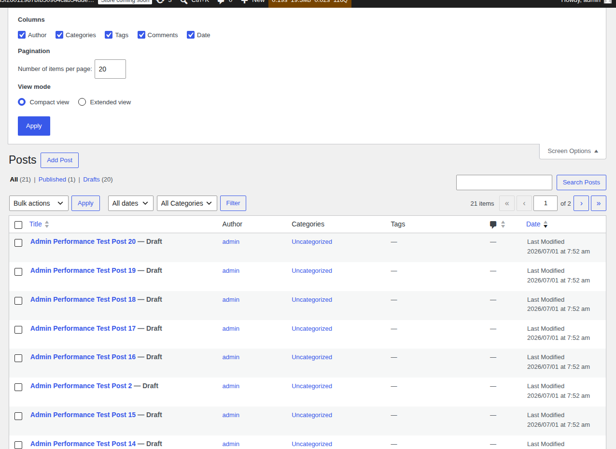Screen dimensions: 616x449
Task: Open Admin Performance Test Post 20
Action: click(83, 241)
